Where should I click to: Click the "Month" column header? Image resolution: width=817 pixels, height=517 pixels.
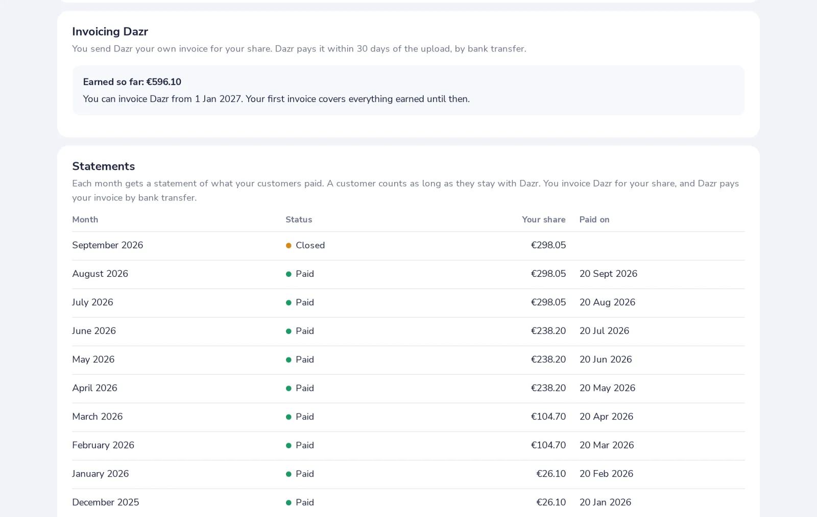(x=85, y=220)
